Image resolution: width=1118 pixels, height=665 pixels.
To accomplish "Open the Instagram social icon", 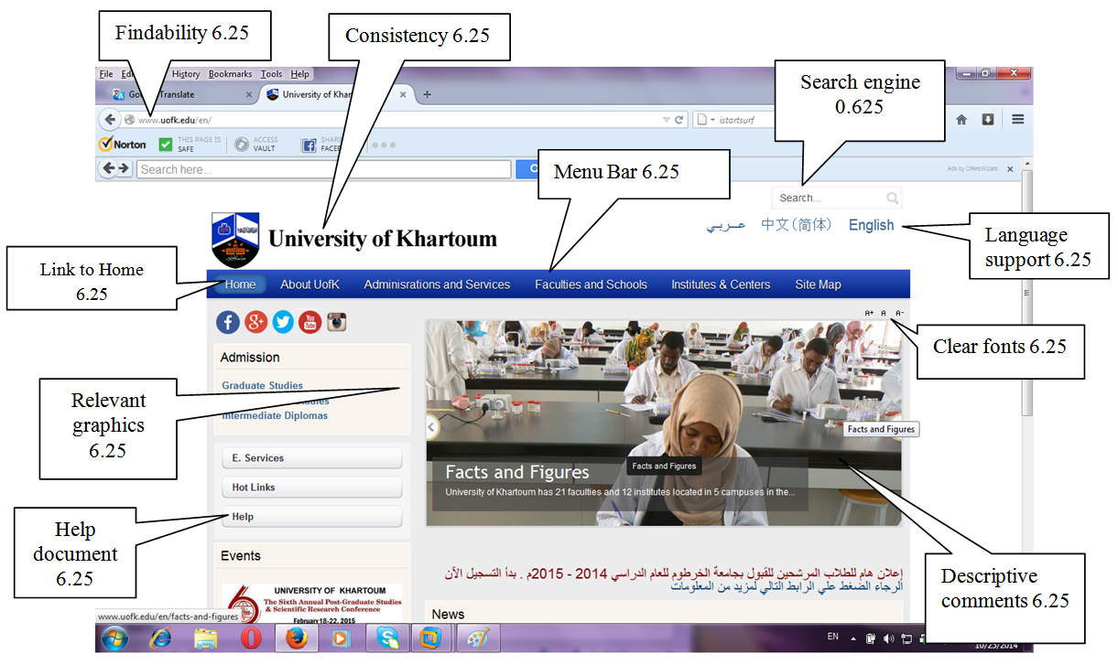I will (337, 322).
